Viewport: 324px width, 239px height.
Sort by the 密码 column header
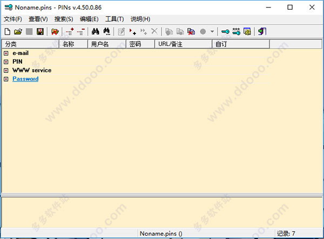click(140, 44)
